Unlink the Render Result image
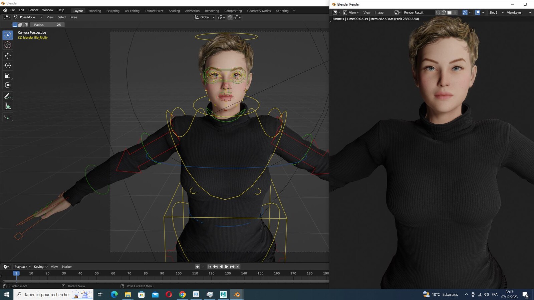The width and height of the screenshot is (534, 300). (x=455, y=12)
